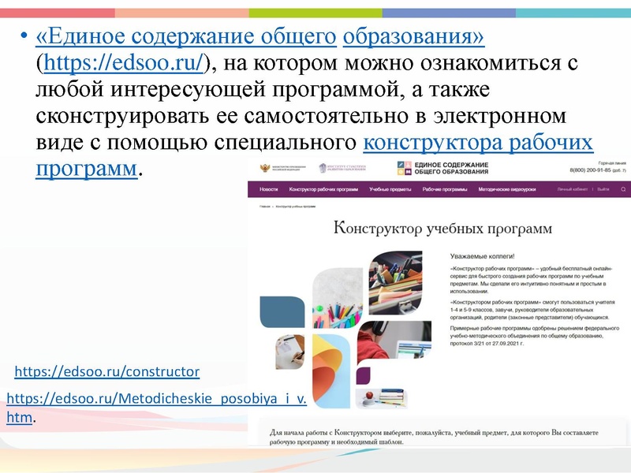The image size is (631, 473).
Task: Click the Выйти logout link
Action: pyautogui.click(x=603, y=190)
